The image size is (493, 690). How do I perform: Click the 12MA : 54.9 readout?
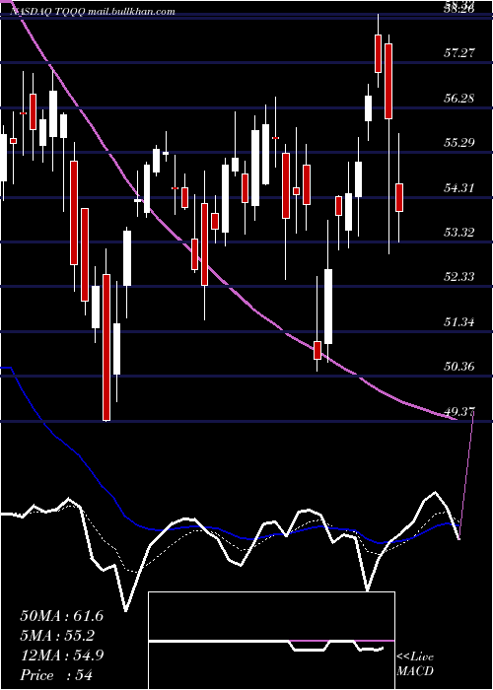tap(61, 655)
